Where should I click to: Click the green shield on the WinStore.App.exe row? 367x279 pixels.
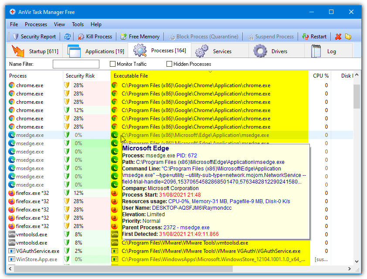[67, 259]
